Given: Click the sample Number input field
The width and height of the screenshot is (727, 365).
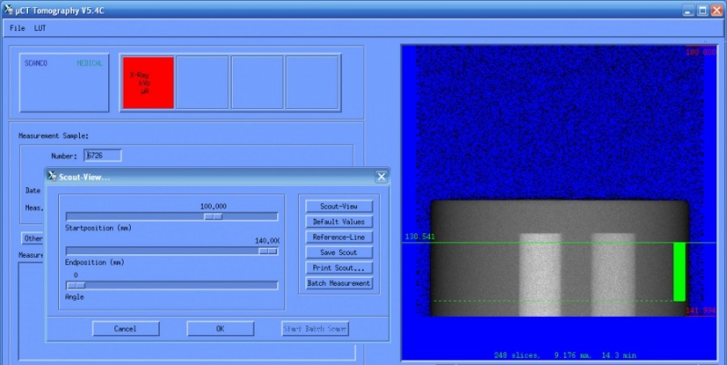Looking at the screenshot, I should [103, 155].
